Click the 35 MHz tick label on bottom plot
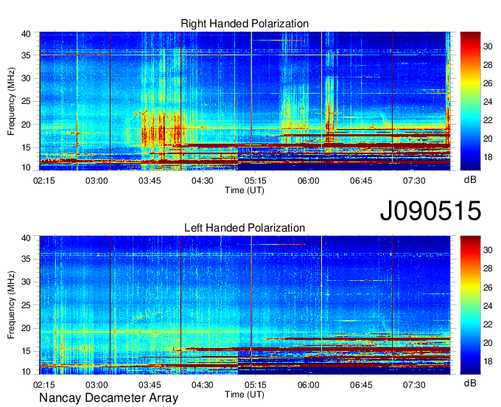501x407 pixels. click(26, 259)
